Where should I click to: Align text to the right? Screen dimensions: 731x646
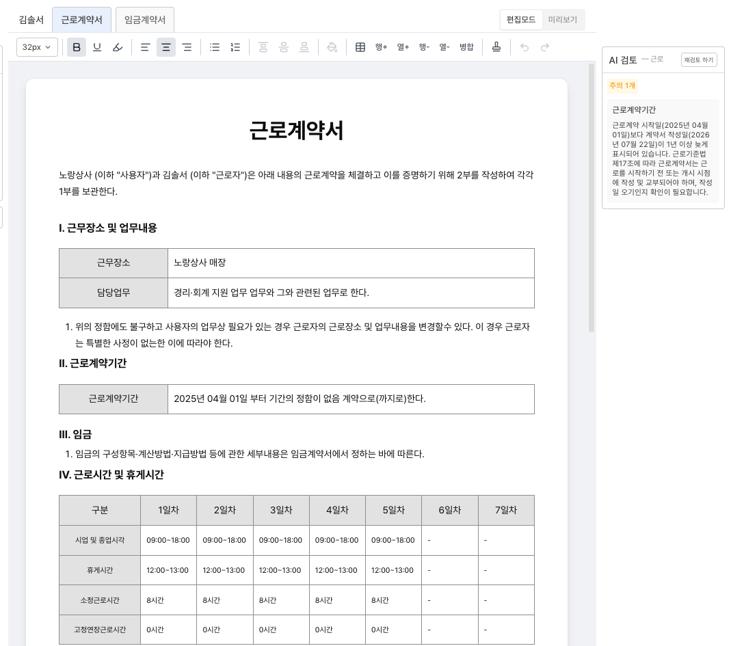coord(187,47)
